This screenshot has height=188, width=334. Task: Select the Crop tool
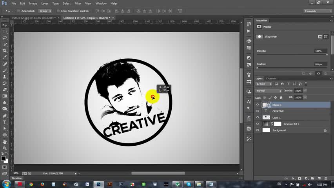tap(5, 51)
